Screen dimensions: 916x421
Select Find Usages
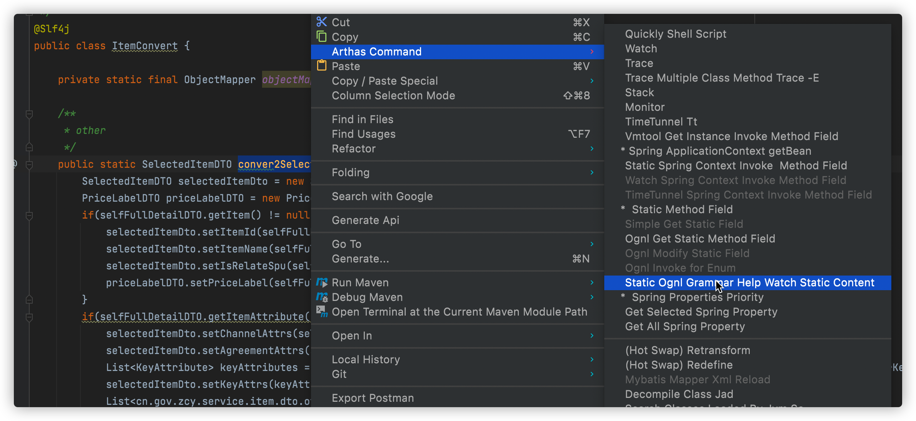[457, 134]
